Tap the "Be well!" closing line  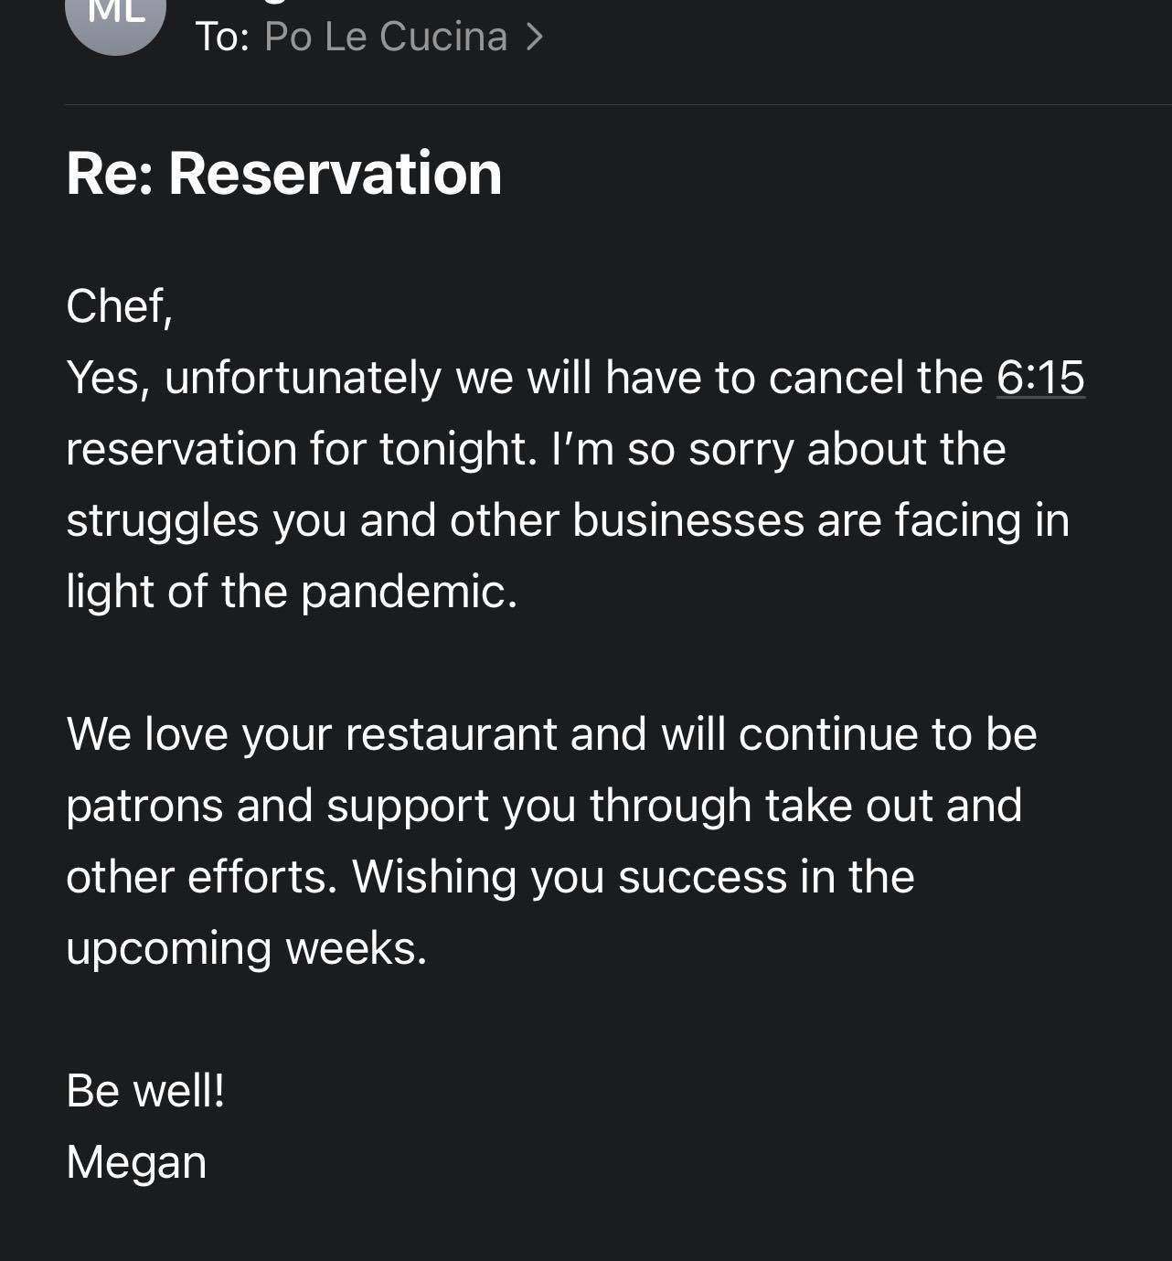point(145,1091)
